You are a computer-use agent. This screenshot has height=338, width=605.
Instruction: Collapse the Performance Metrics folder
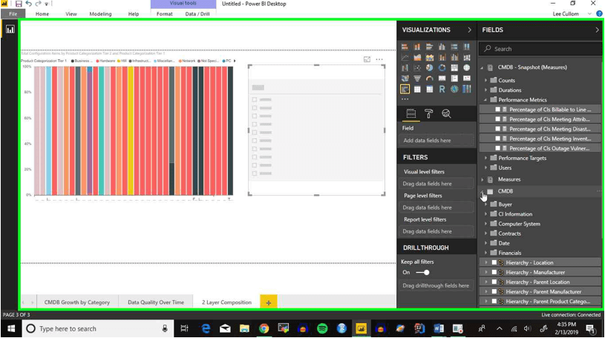tap(485, 99)
